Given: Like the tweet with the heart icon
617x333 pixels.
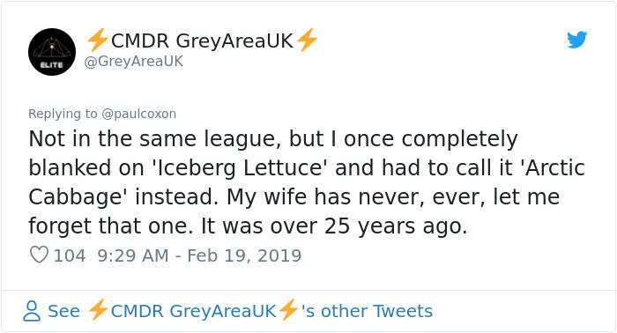Looking at the screenshot, I should click(x=39, y=255).
